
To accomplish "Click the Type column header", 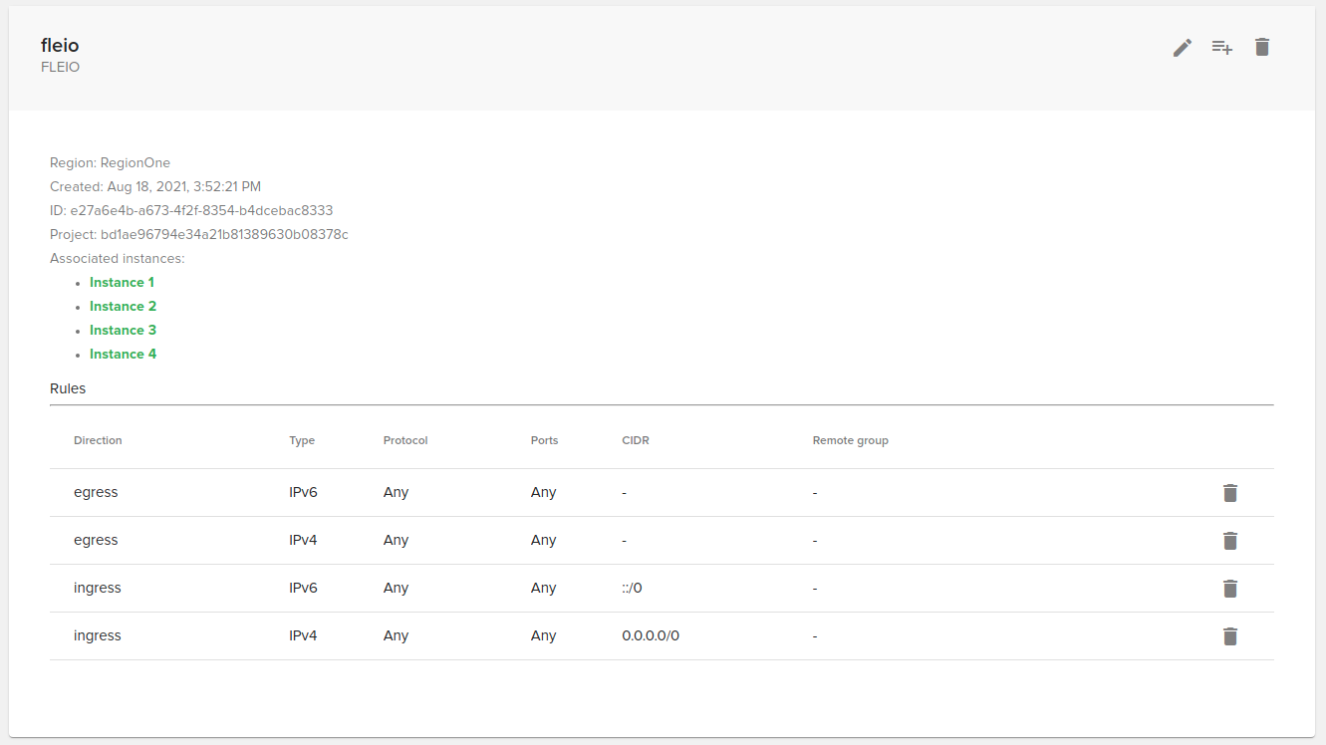I will [x=302, y=440].
